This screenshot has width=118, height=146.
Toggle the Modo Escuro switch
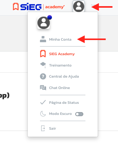[x=79, y=114]
